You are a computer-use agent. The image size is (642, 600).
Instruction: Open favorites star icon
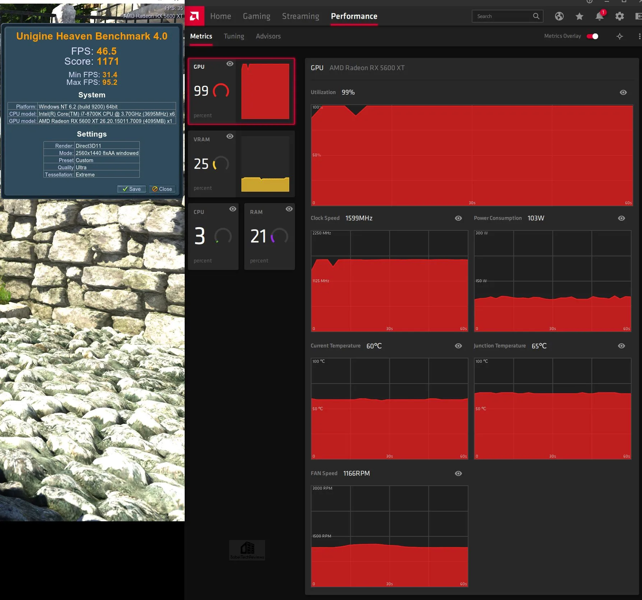point(579,16)
